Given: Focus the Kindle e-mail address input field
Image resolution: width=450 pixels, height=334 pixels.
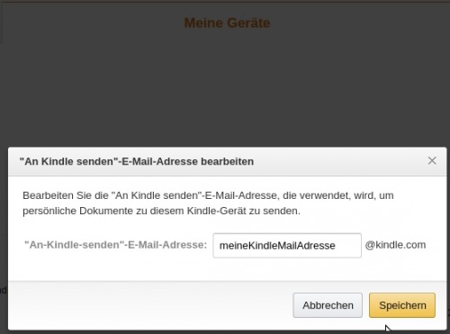Looking at the screenshot, I should pyautogui.click(x=287, y=246).
